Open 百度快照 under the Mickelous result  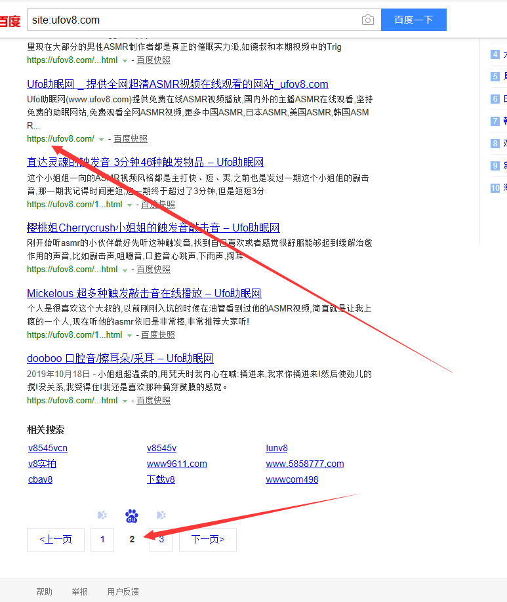(158, 335)
